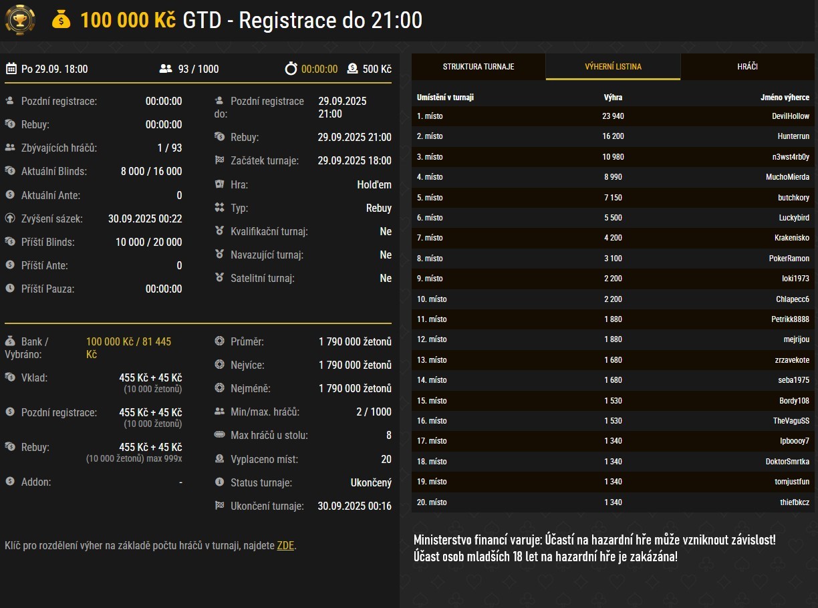Image resolution: width=818 pixels, height=608 pixels.
Task: Click the info icon beside Status turnaje
Action: 219,482
